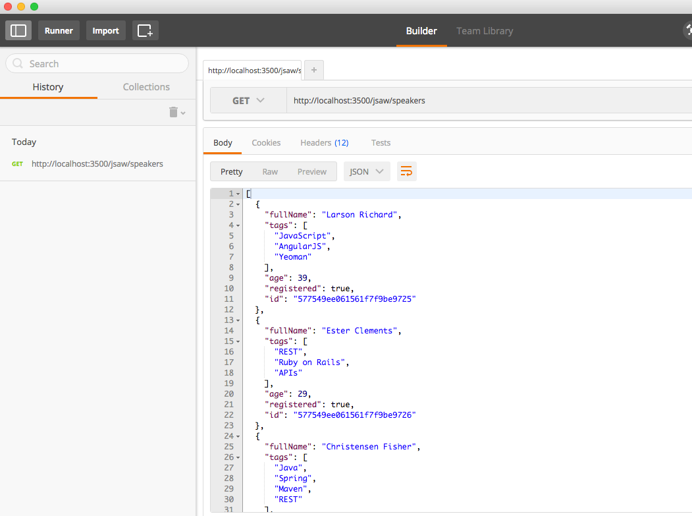Open the Team Library tab
The width and height of the screenshot is (692, 516).
pos(485,30)
